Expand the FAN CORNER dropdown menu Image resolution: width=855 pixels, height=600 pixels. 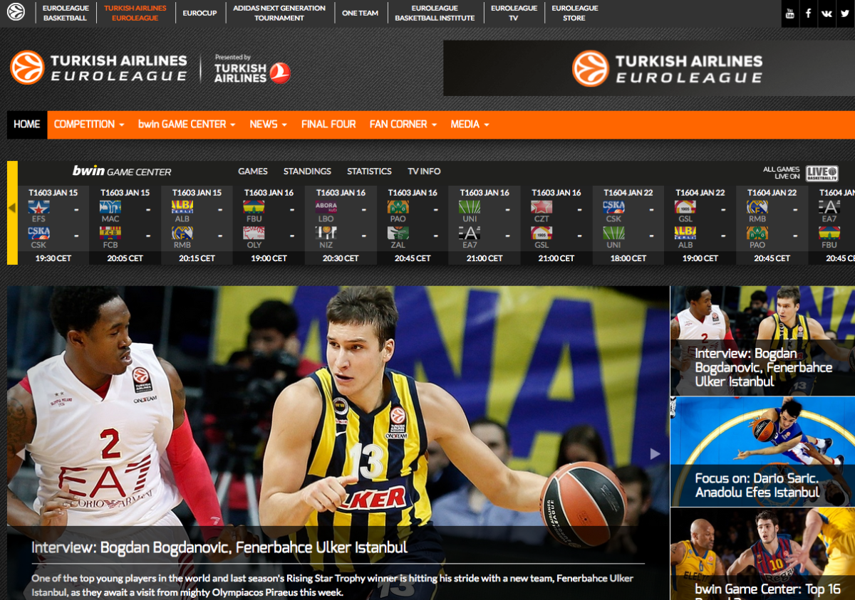pyautogui.click(x=403, y=125)
